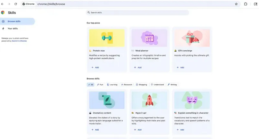Add the Hype it up! skill
The image size is (259, 139).
click(138, 130)
